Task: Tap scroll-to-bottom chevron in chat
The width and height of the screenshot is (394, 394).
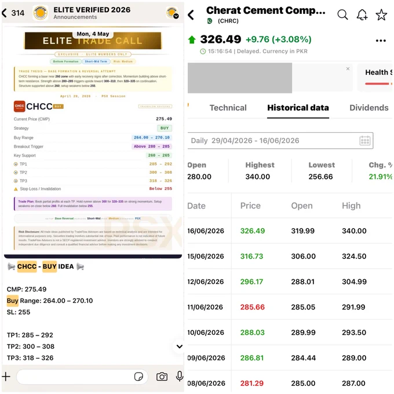Action: point(180,346)
